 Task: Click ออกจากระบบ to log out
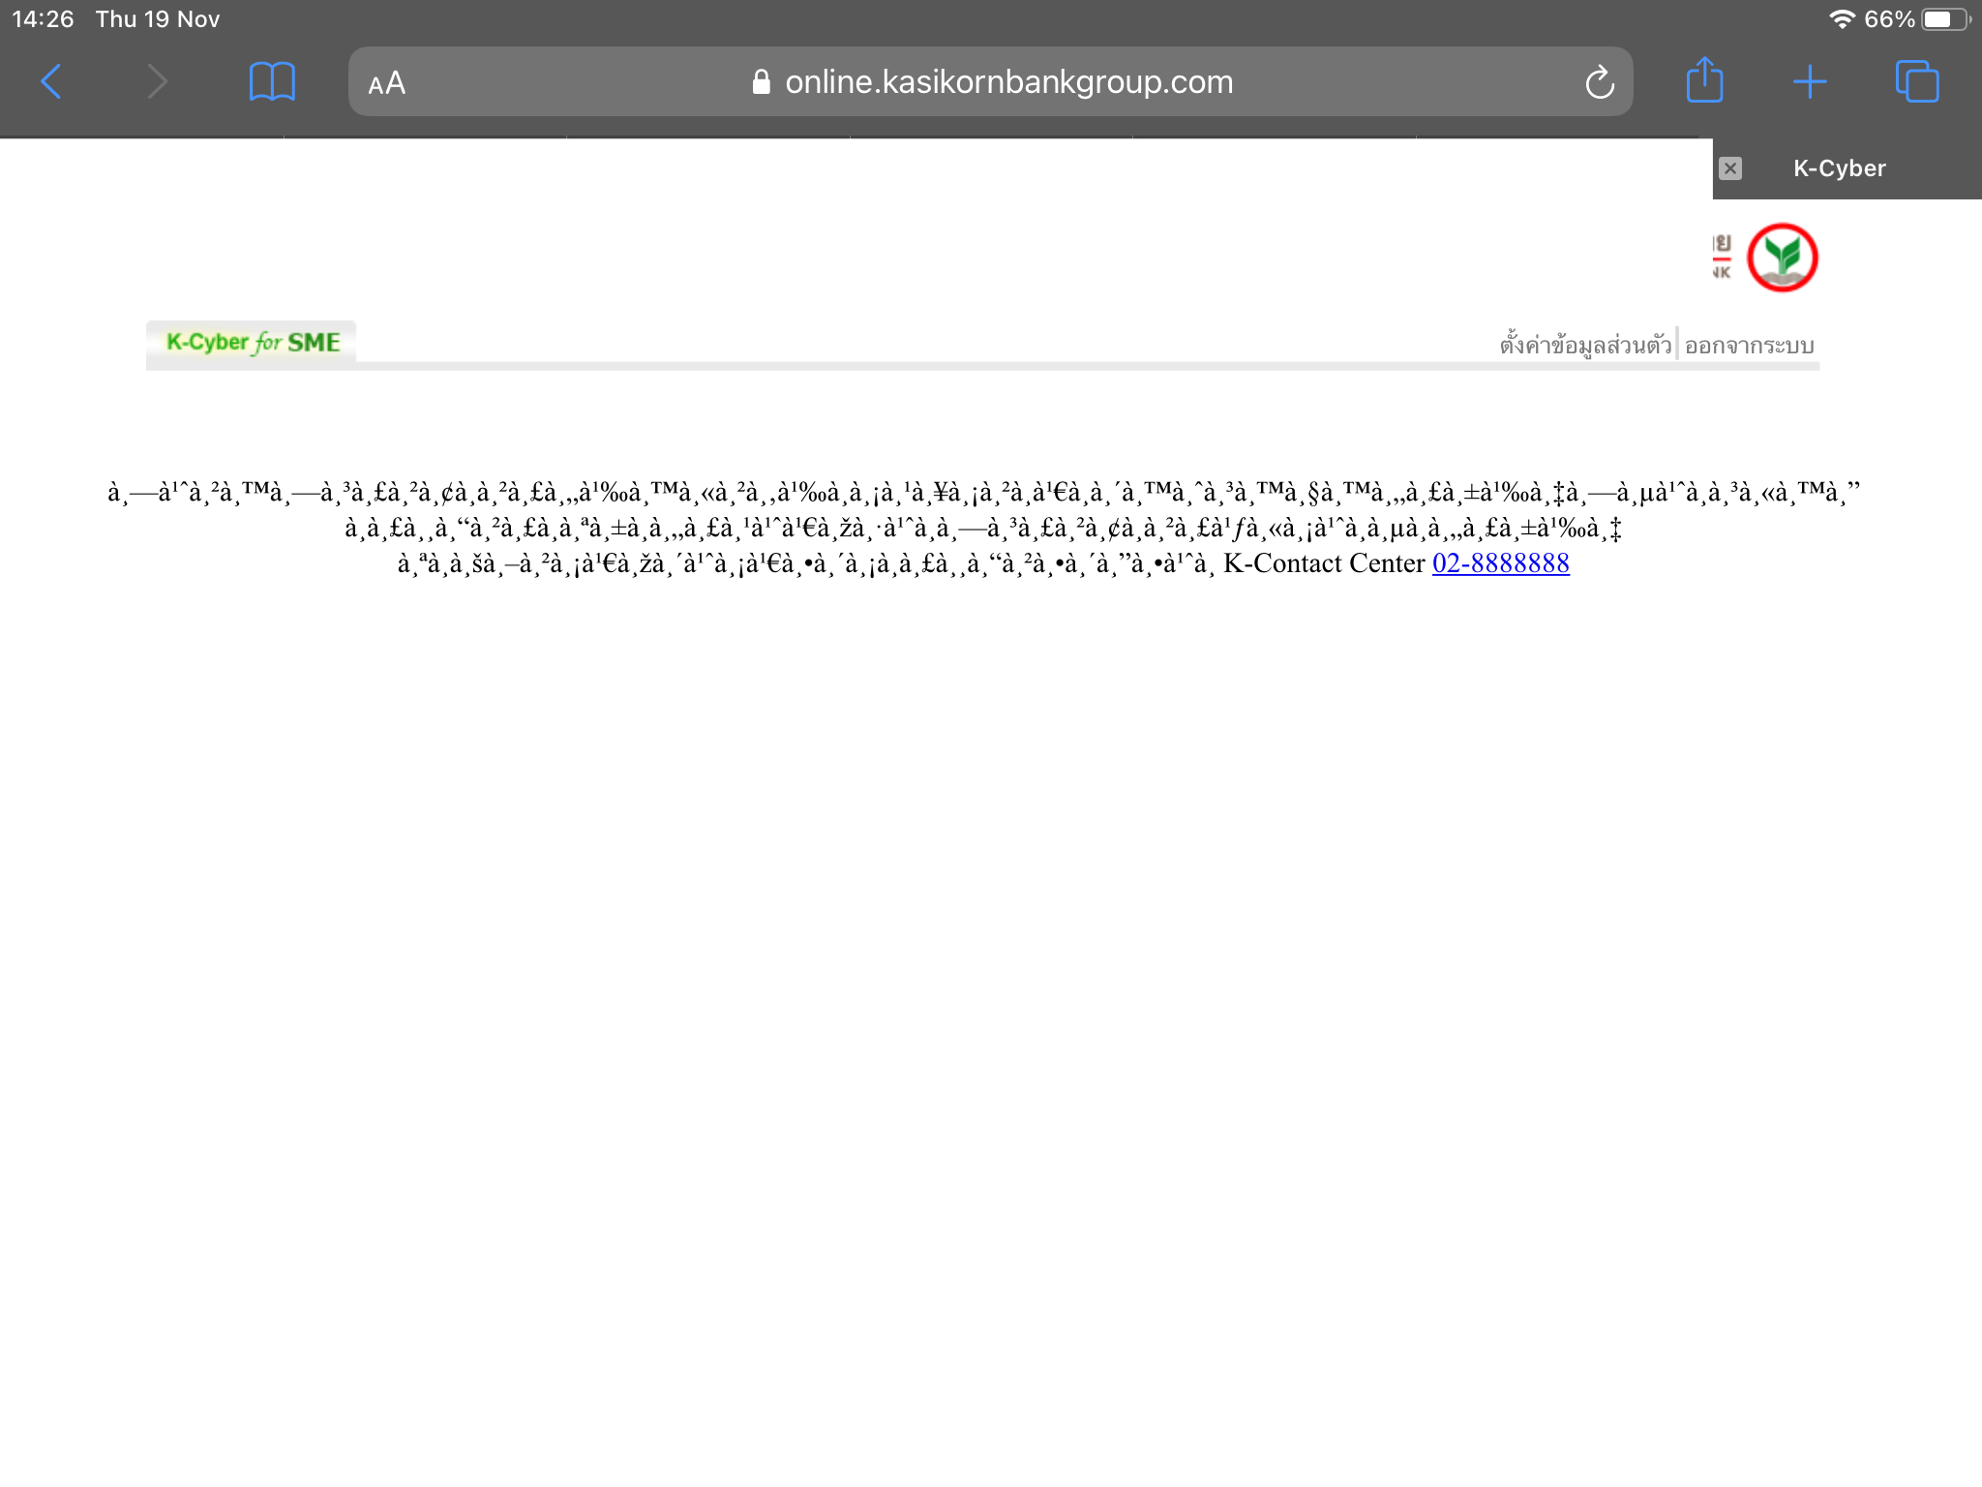tap(1749, 346)
